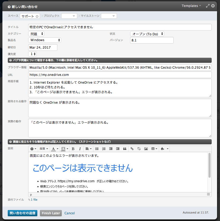220x221 pixels.
Task: Open the insert table menu
Action: (x=154, y=149)
